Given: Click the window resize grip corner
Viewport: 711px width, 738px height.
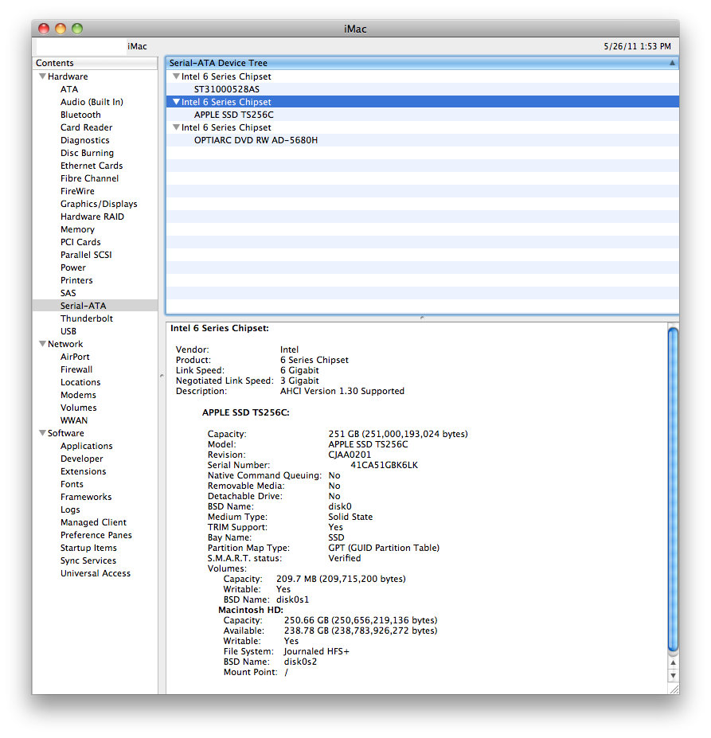Looking at the screenshot, I should (674, 689).
